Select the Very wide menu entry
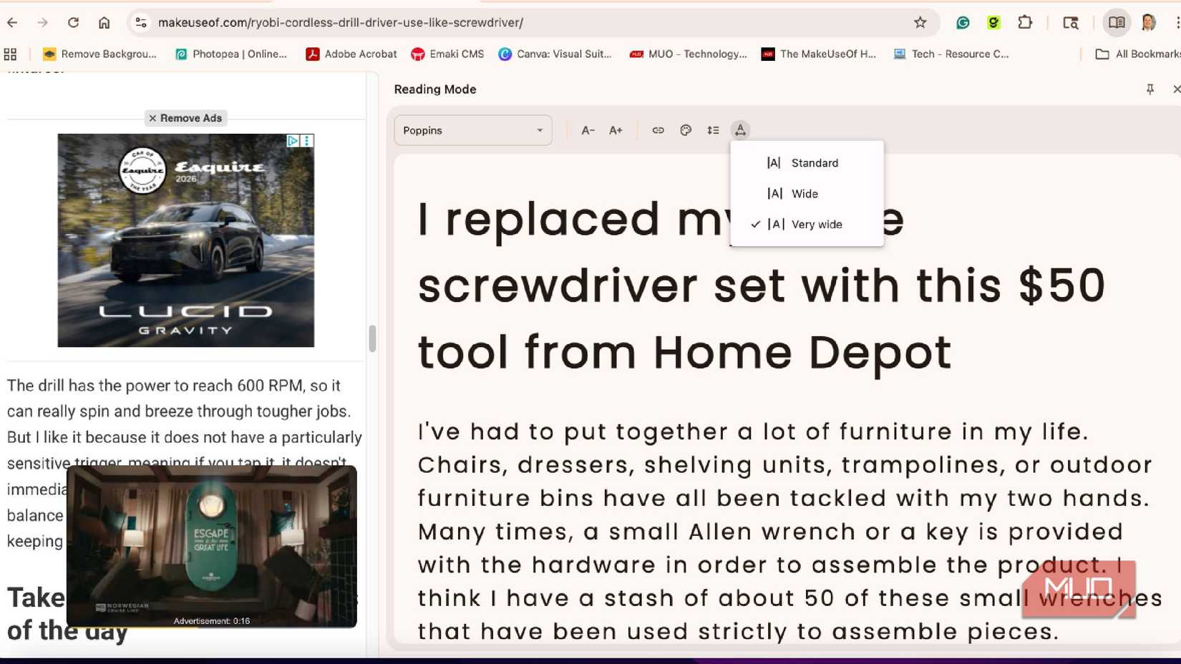1181x664 pixels. point(816,224)
